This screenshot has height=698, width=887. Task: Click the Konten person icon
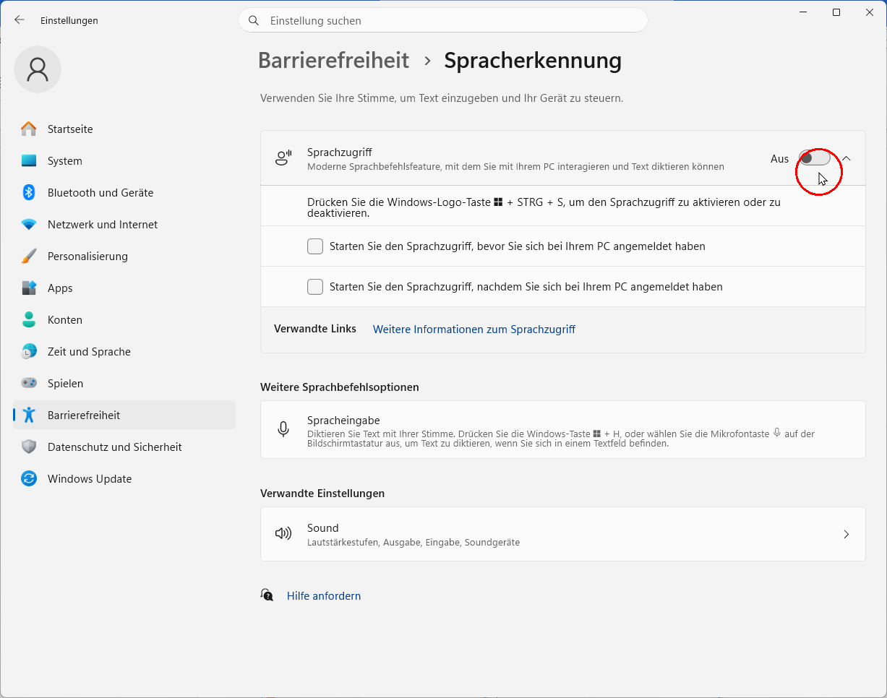pyautogui.click(x=29, y=320)
